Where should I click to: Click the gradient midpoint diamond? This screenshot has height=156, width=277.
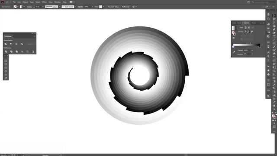(x=250, y=43)
